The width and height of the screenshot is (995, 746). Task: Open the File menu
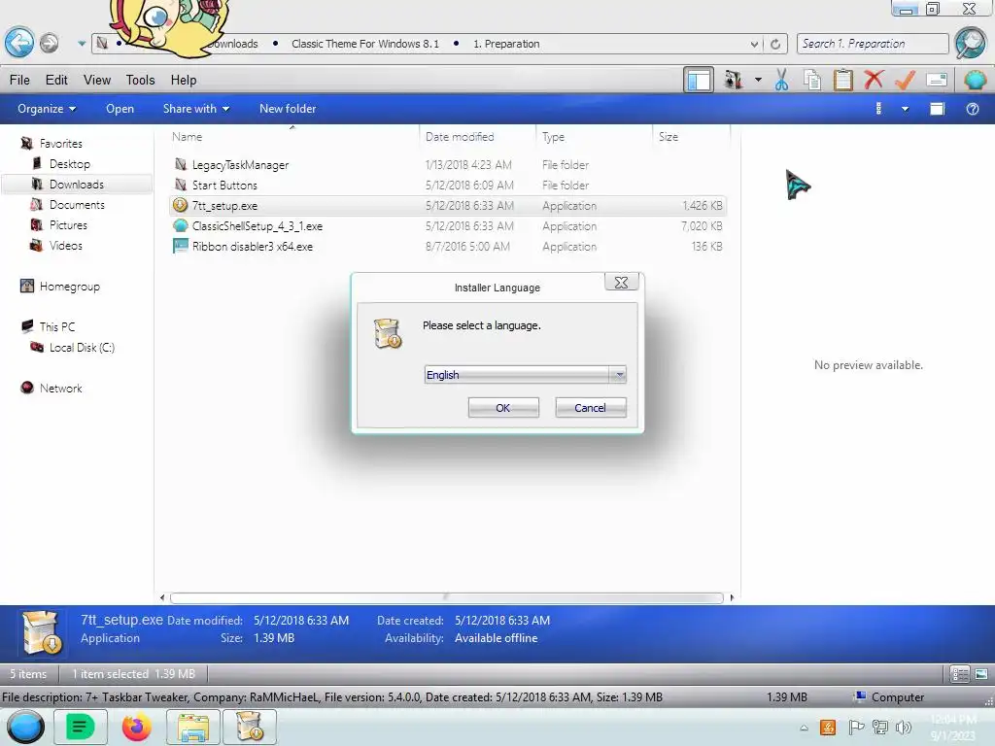(x=19, y=80)
